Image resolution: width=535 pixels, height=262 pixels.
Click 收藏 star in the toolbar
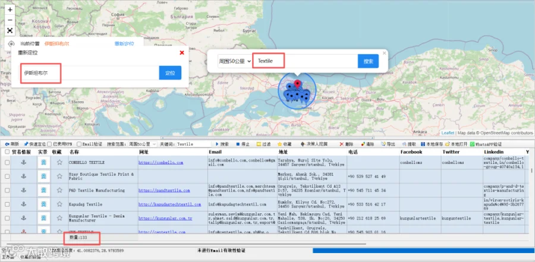coord(285,144)
